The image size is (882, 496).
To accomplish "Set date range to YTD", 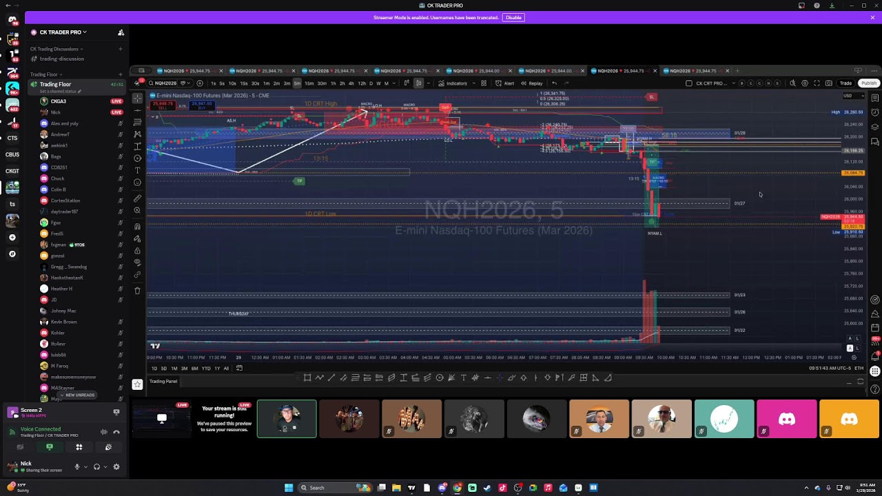I will 206,369.
